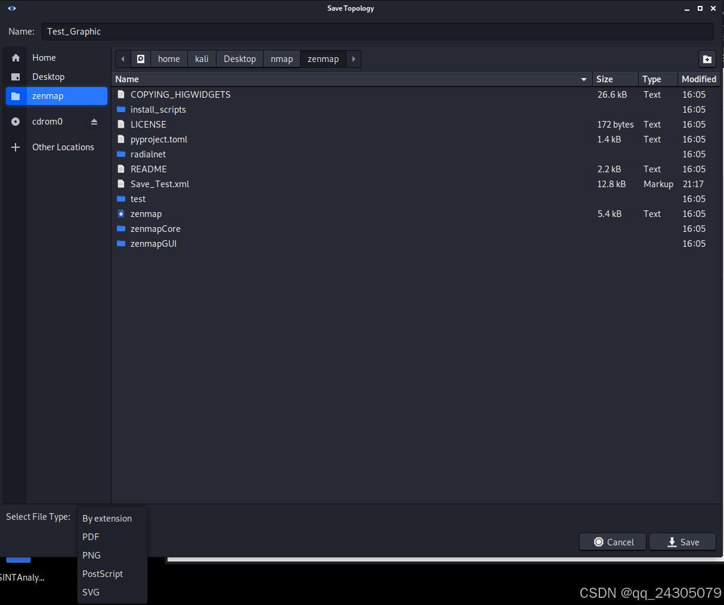
Task: Toggle sort order via Name column arrow
Action: tap(584, 79)
